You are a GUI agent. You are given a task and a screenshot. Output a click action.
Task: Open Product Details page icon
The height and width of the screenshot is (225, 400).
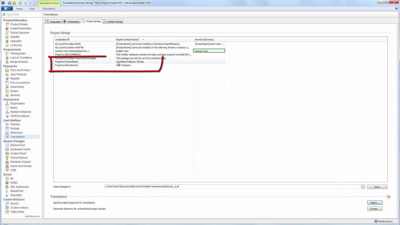coord(7,24)
